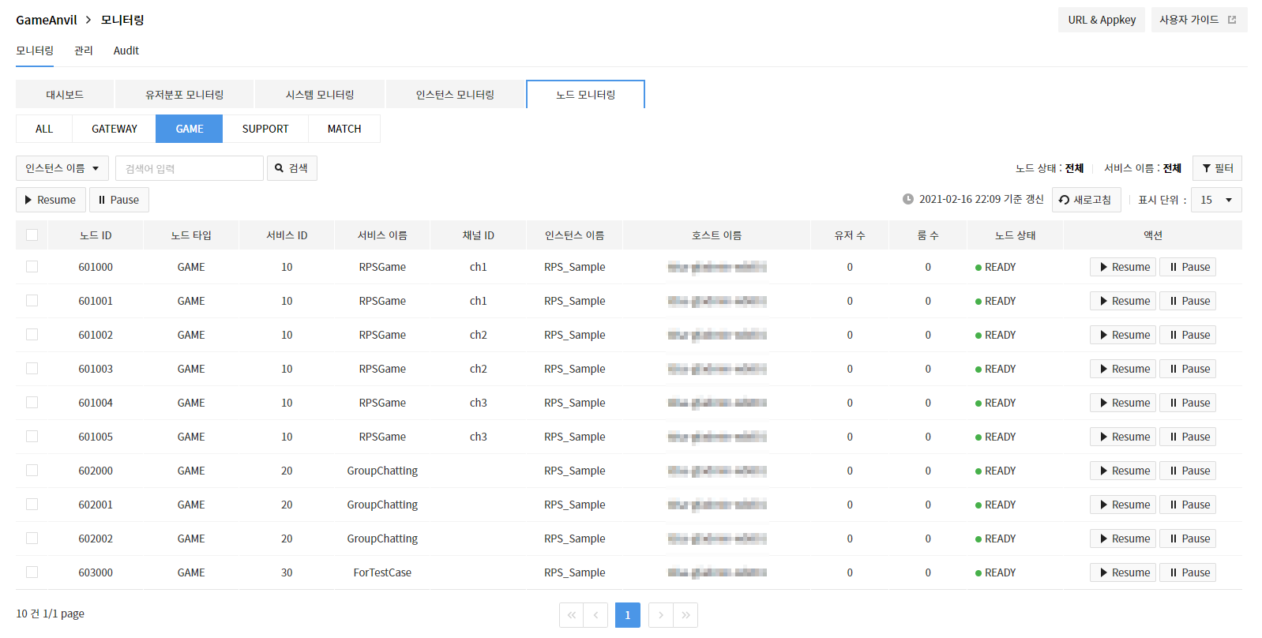Pause node 602001
This screenshot has height=638, width=1262.
[x=1188, y=505]
